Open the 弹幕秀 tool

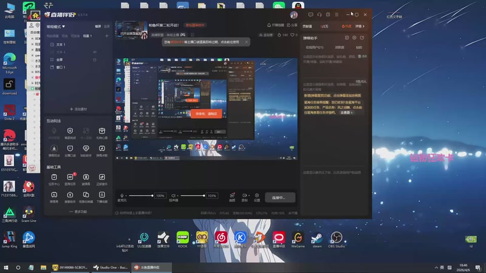(54, 197)
